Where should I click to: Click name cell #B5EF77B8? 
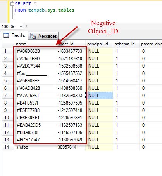(34, 110)
